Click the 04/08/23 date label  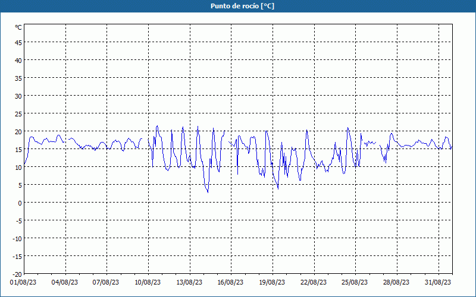[65, 283]
